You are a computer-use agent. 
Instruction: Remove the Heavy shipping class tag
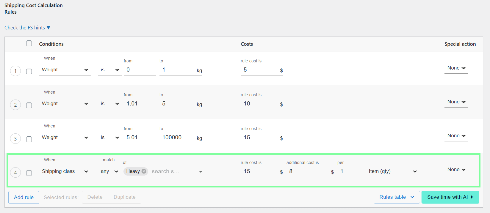(x=144, y=171)
